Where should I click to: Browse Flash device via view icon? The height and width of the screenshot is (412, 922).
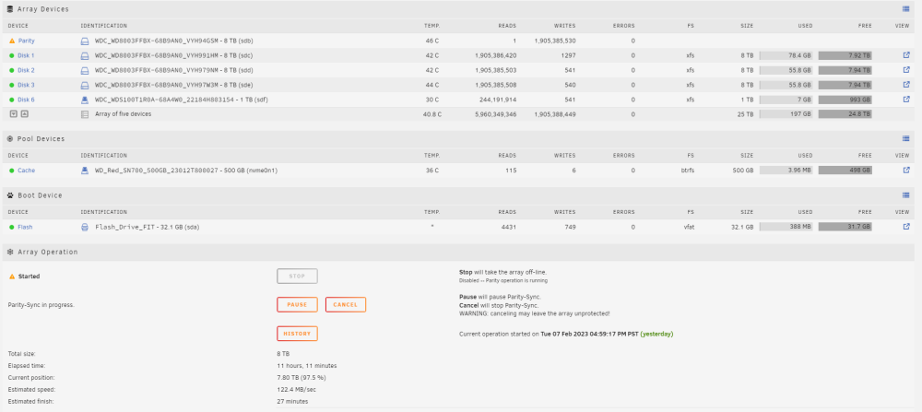coord(906,226)
